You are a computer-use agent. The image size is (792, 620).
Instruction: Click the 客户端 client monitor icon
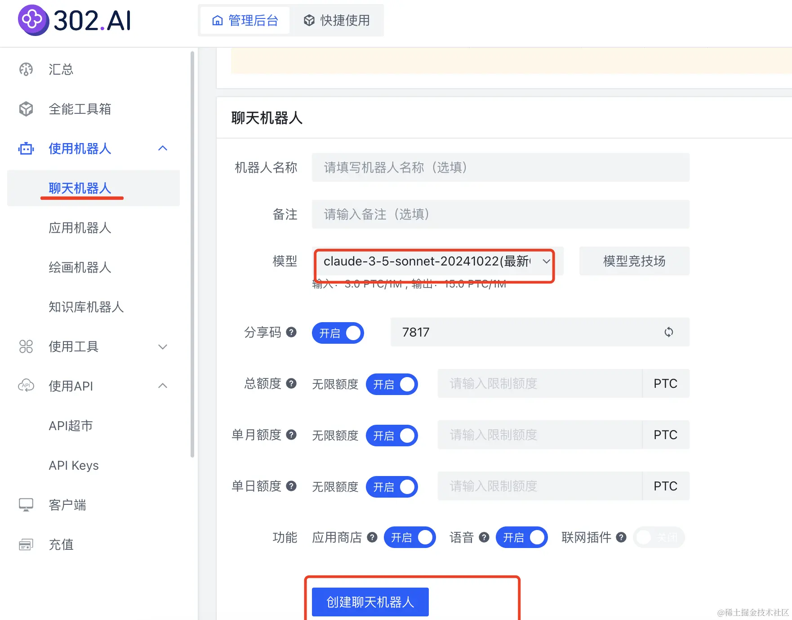coord(26,505)
